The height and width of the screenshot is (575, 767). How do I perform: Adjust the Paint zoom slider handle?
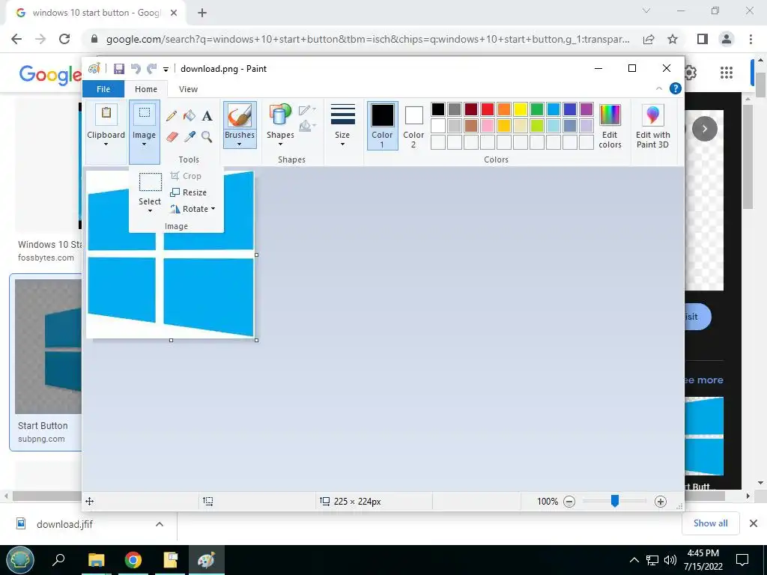(615, 501)
